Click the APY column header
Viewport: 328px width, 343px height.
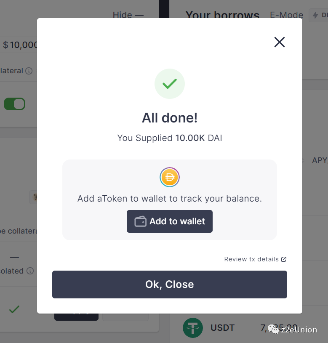pos(319,160)
